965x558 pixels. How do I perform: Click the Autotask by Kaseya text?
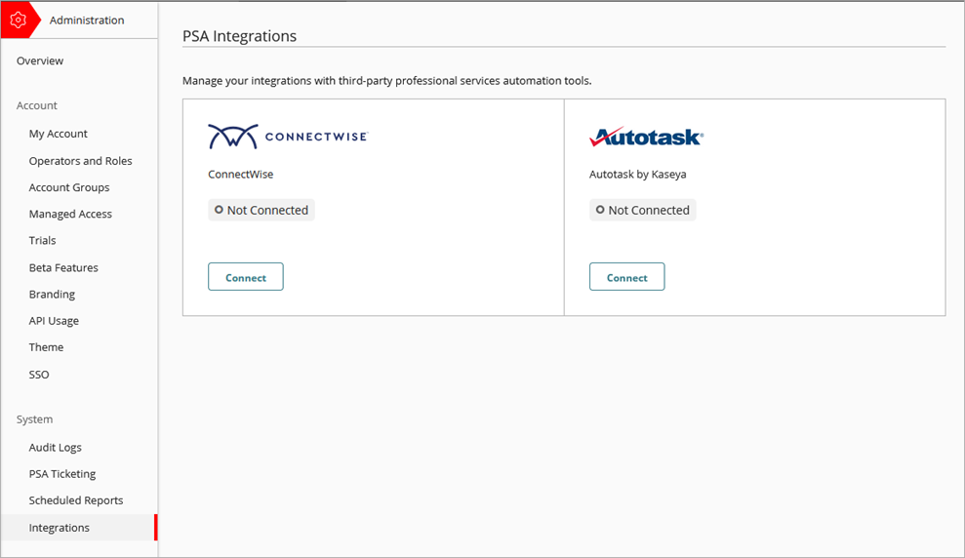click(x=637, y=174)
